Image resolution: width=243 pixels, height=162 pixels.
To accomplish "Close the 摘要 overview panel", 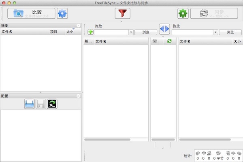I will (79, 26).
